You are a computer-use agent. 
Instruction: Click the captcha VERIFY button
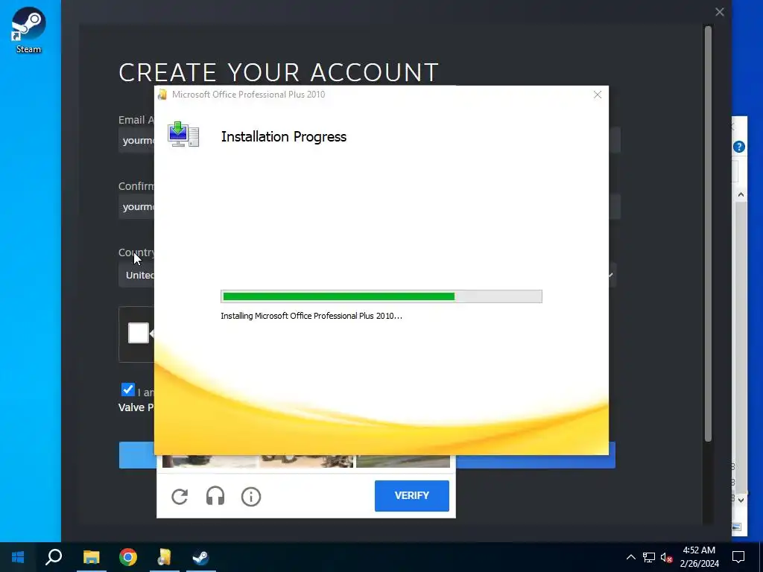(x=411, y=495)
